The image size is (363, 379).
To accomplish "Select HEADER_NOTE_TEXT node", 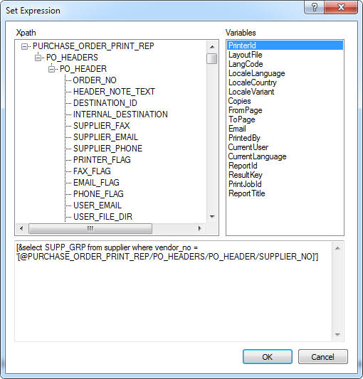I will click(114, 92).
